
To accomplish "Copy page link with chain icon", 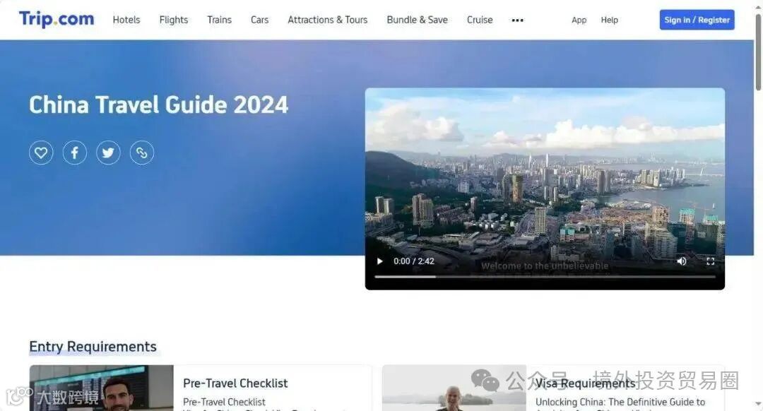I will point(141,153).
